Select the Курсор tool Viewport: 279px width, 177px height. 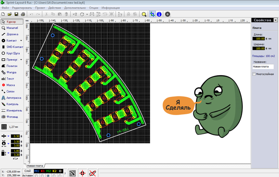tap(12, 22)
